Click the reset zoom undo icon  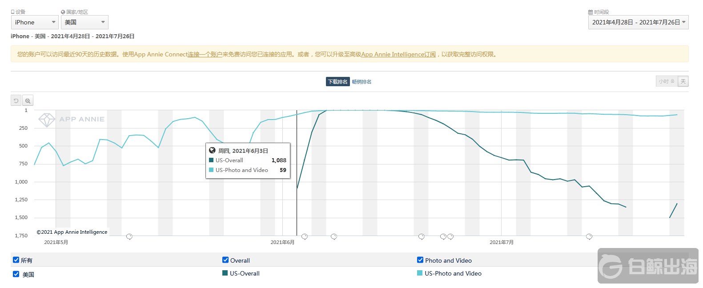coord(16,101)
